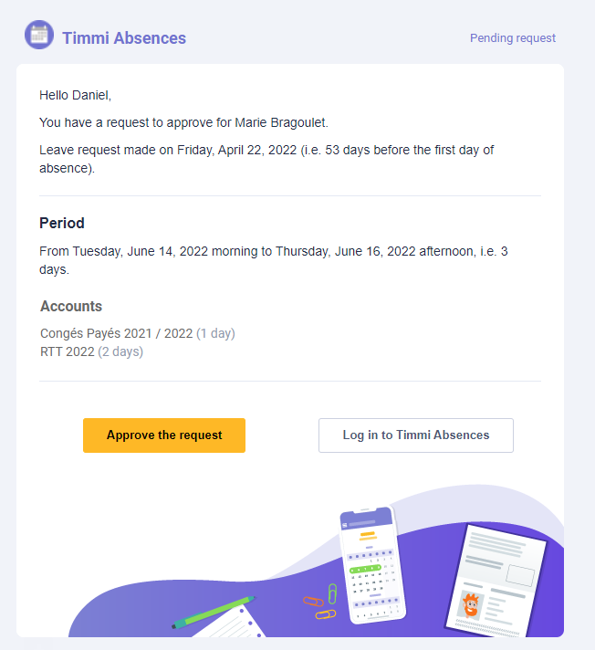595x650 pixels.
Task: Click the Accounts section heading
Action: coord(71,306)
